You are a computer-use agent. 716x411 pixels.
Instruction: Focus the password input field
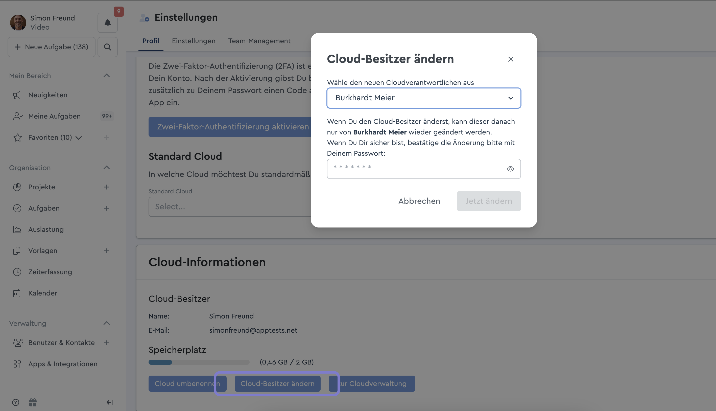coord(415,169)
